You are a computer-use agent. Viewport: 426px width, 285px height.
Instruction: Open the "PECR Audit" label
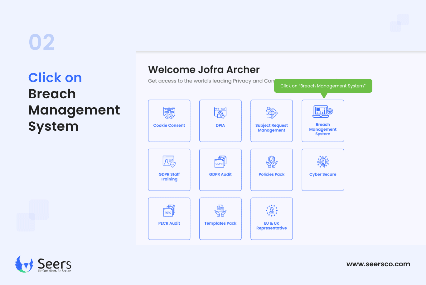tap(169, 223)
